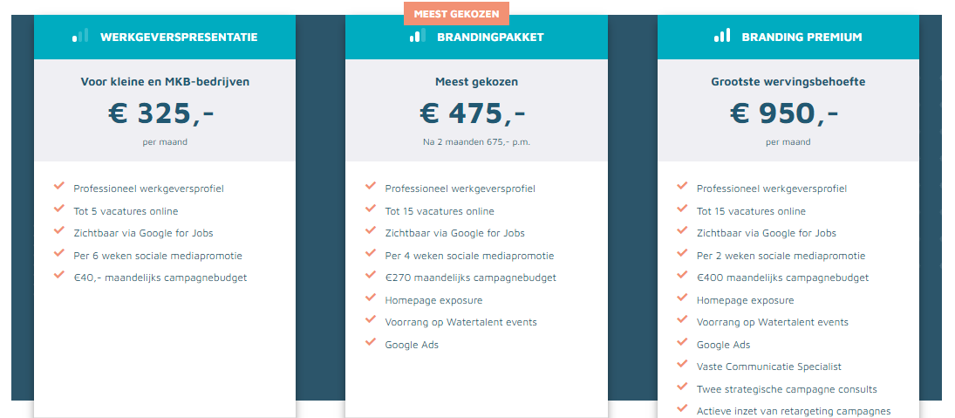Select the € 950,- price
The width and height of the screenshot is (955, 418).
784,113
